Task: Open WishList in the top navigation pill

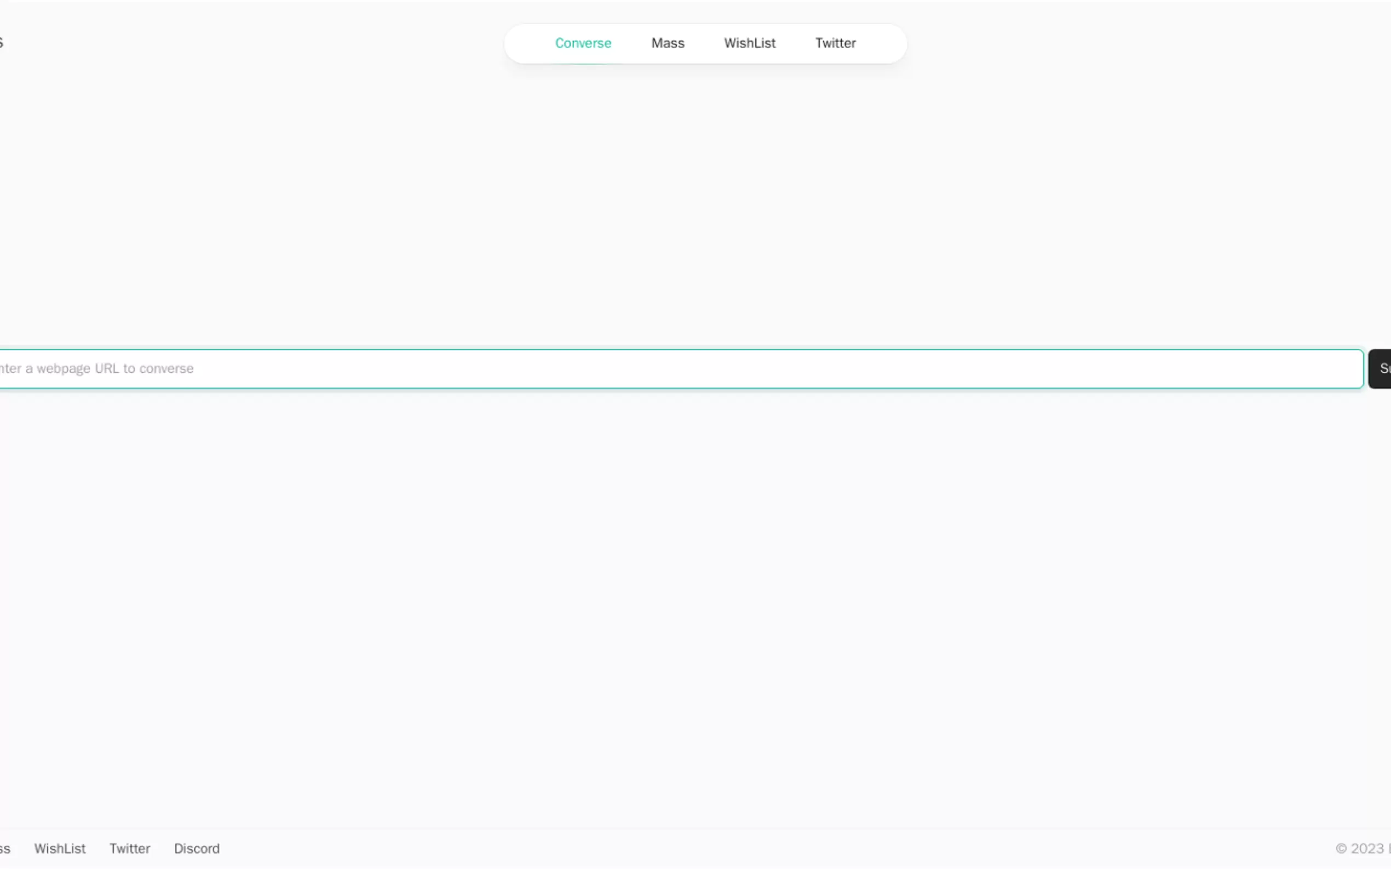Action: pos(749,43)
